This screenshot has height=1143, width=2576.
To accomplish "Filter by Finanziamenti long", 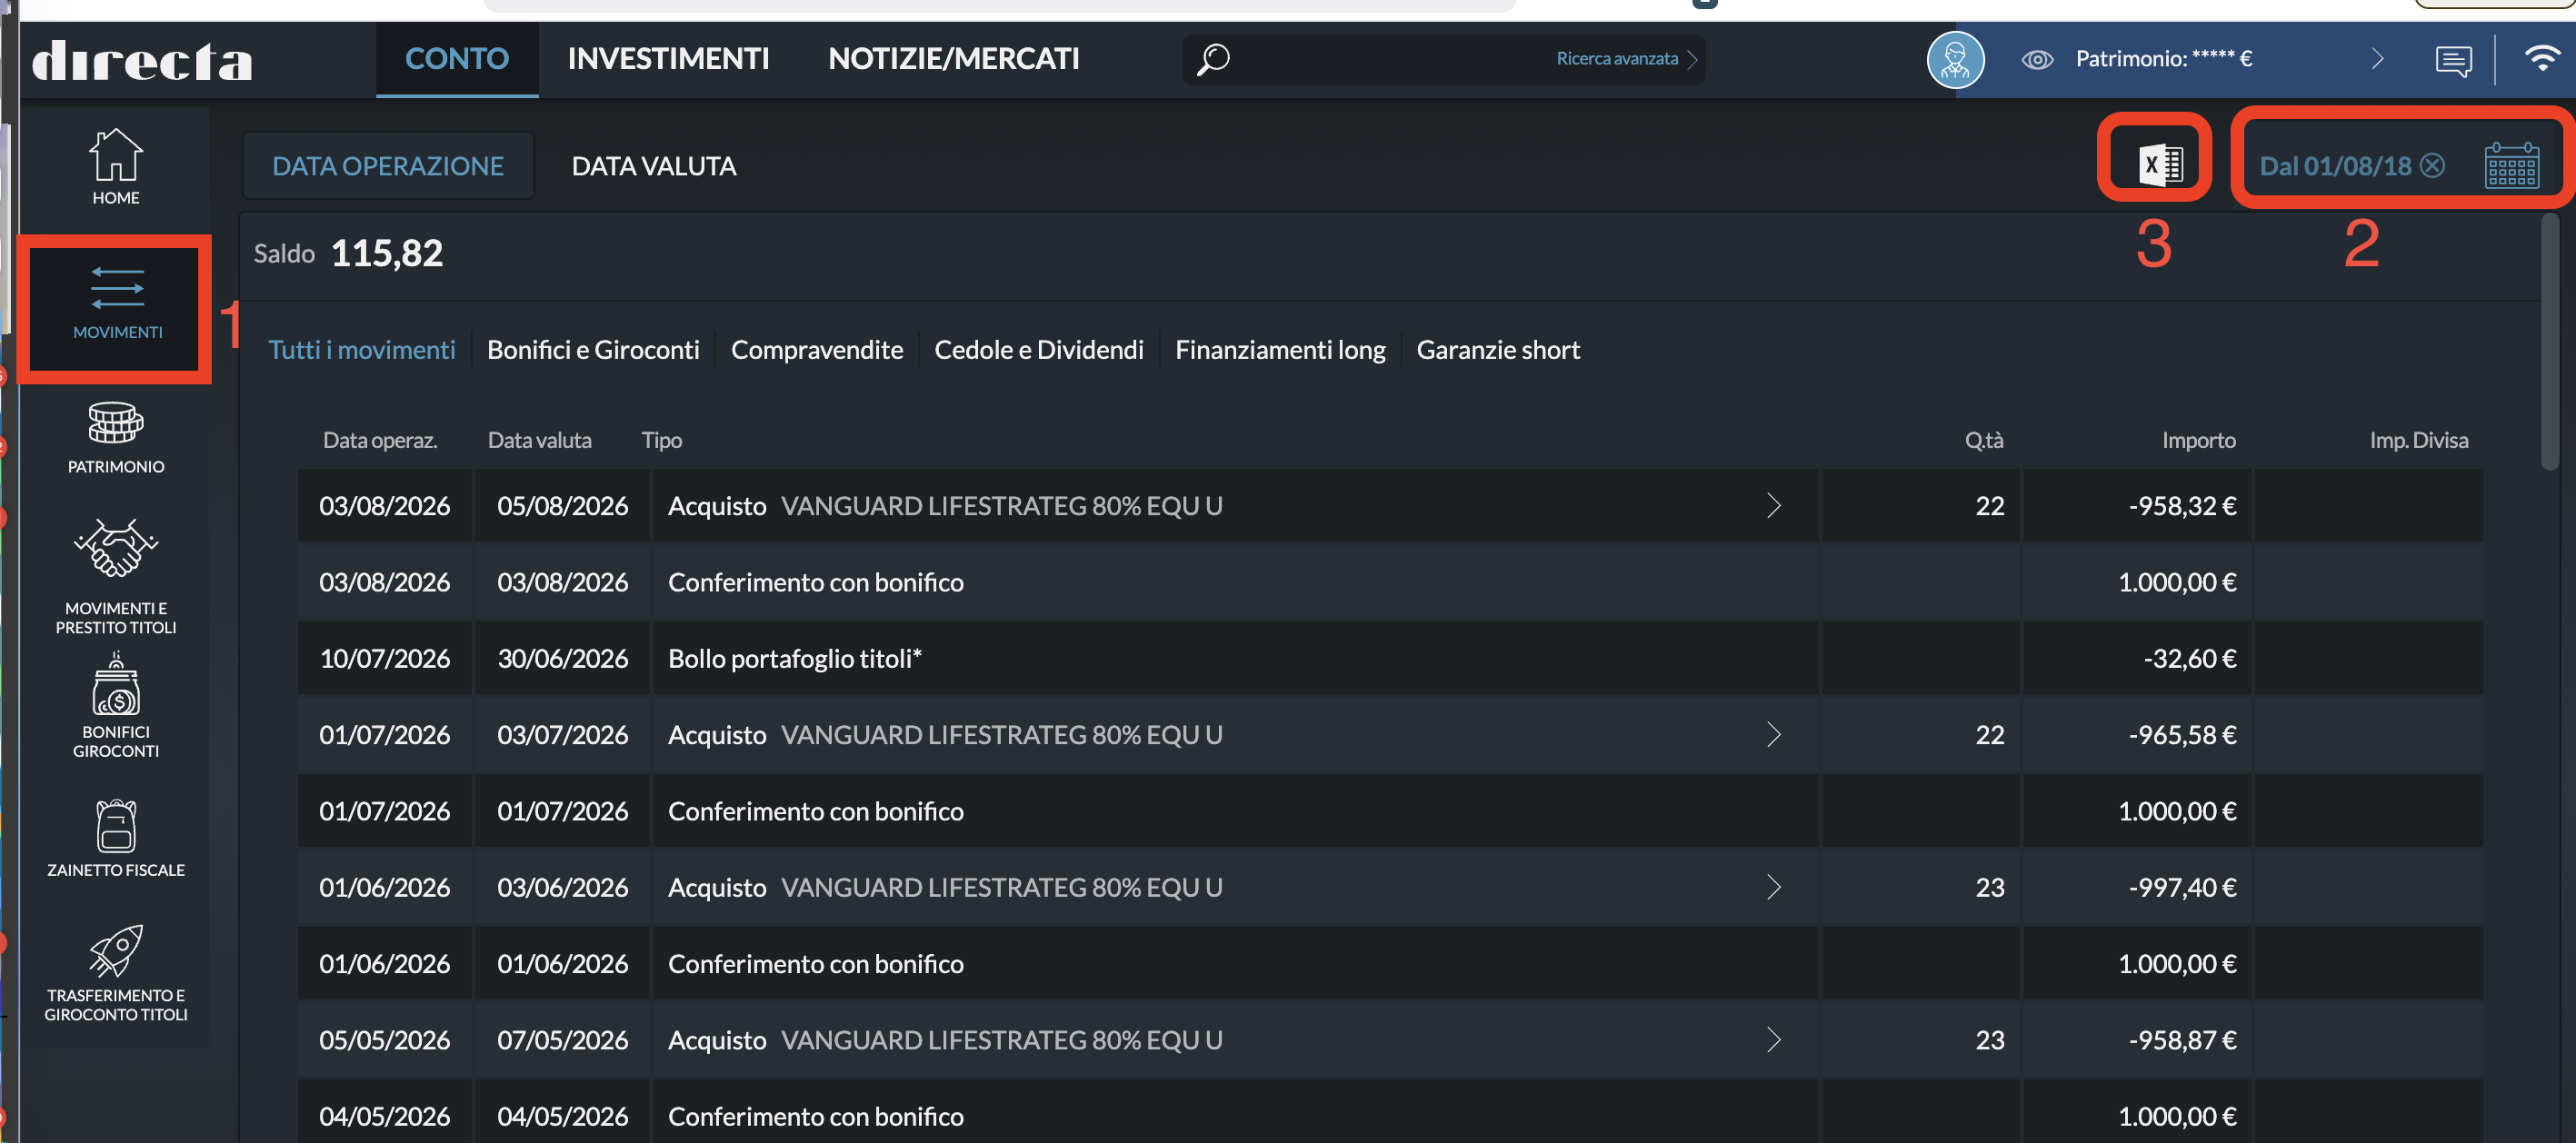I will click(x=1280, y=350).
